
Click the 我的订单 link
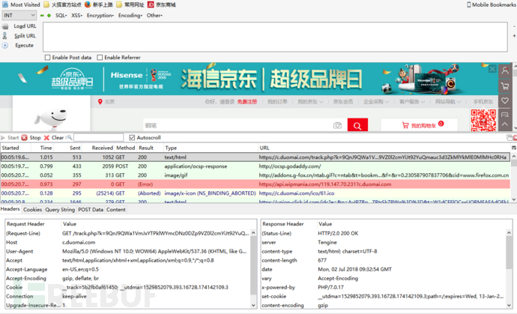click(277, 102)
